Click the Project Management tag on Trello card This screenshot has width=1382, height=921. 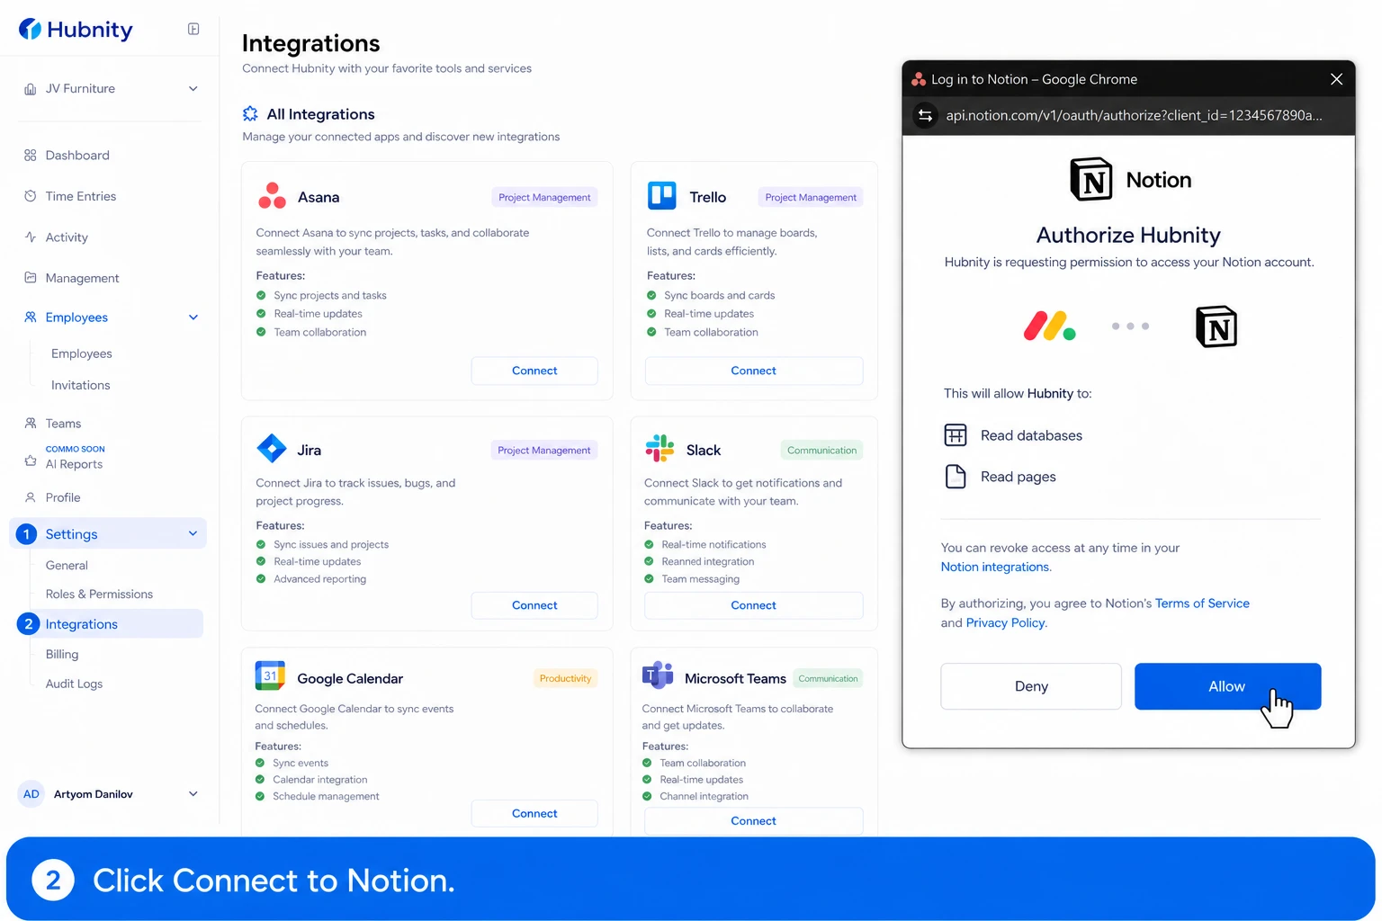(811, 198)
